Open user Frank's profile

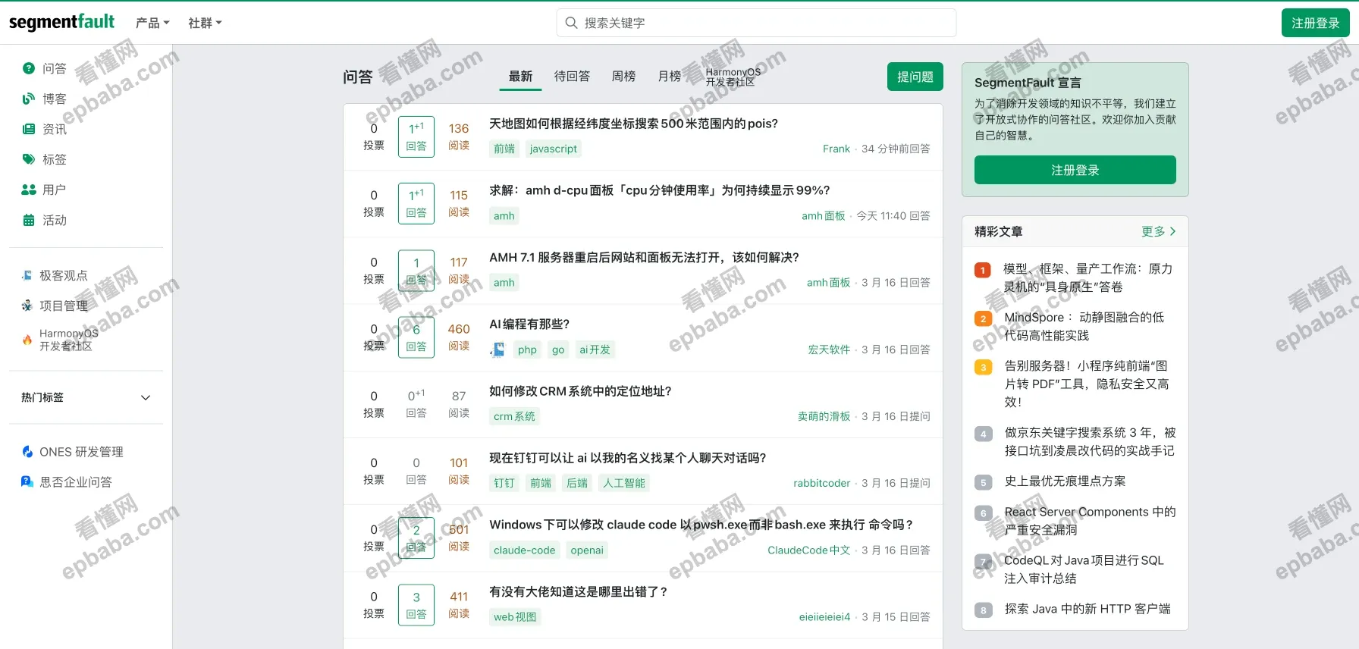point(836,149)
